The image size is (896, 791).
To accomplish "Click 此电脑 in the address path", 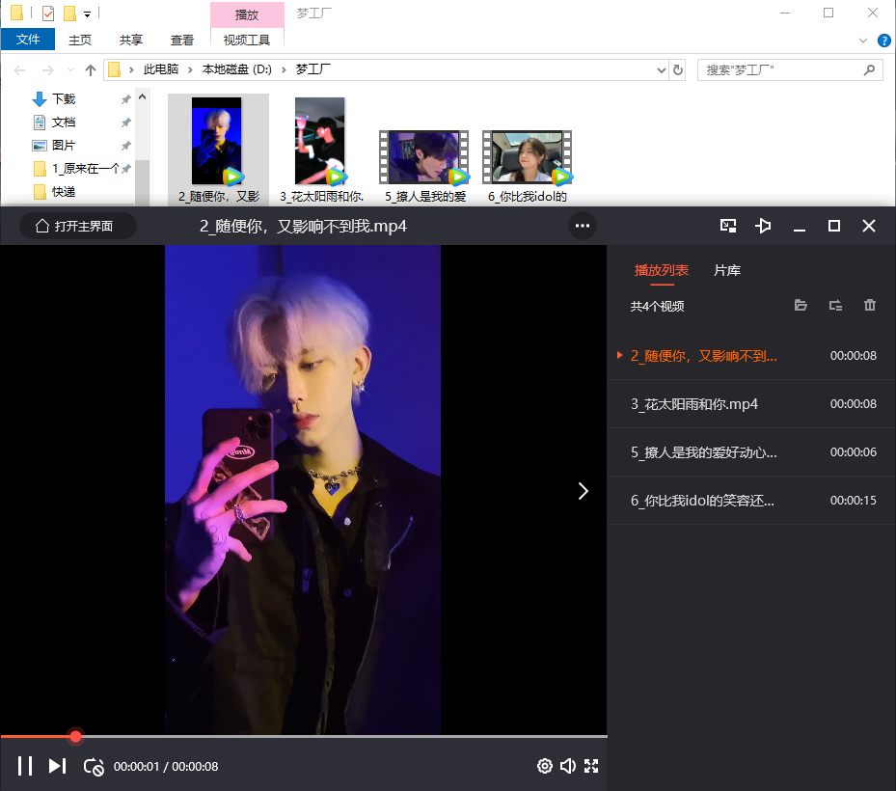I will [x=160, y=69].
